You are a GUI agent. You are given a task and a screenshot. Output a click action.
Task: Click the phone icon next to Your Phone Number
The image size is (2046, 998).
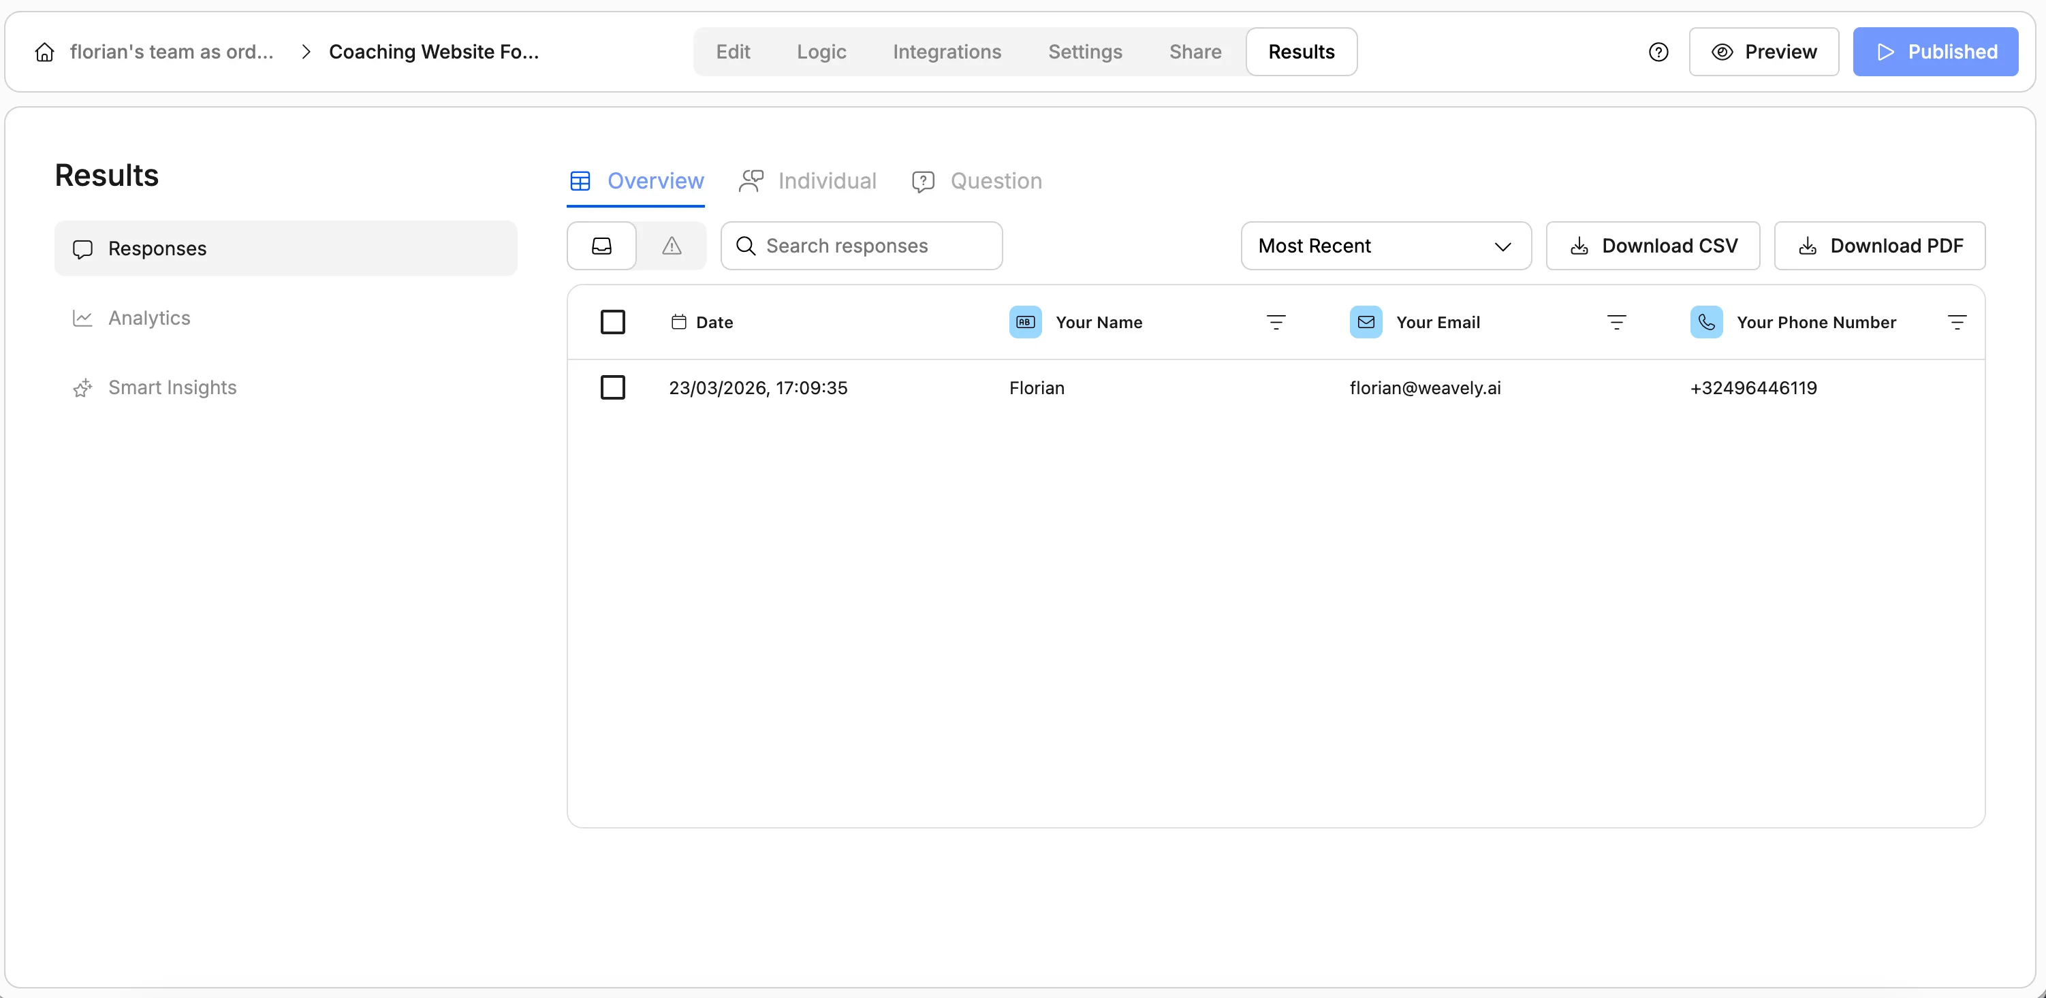[x=1707, y=321]
